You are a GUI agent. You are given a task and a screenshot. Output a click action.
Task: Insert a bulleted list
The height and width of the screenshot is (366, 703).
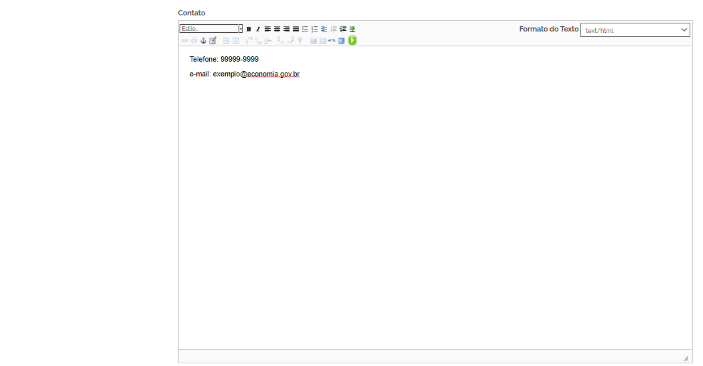pos(305,29)
